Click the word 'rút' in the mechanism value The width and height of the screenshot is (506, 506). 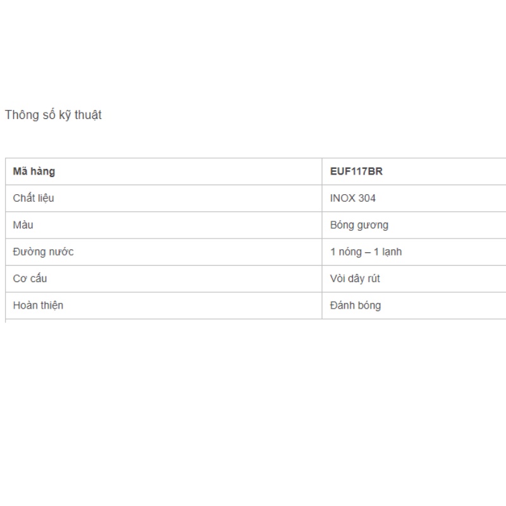pyautogui.click(x=373, y=279)
